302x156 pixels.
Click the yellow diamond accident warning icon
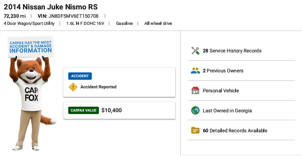pyautogui.click(x=73, y=87)
